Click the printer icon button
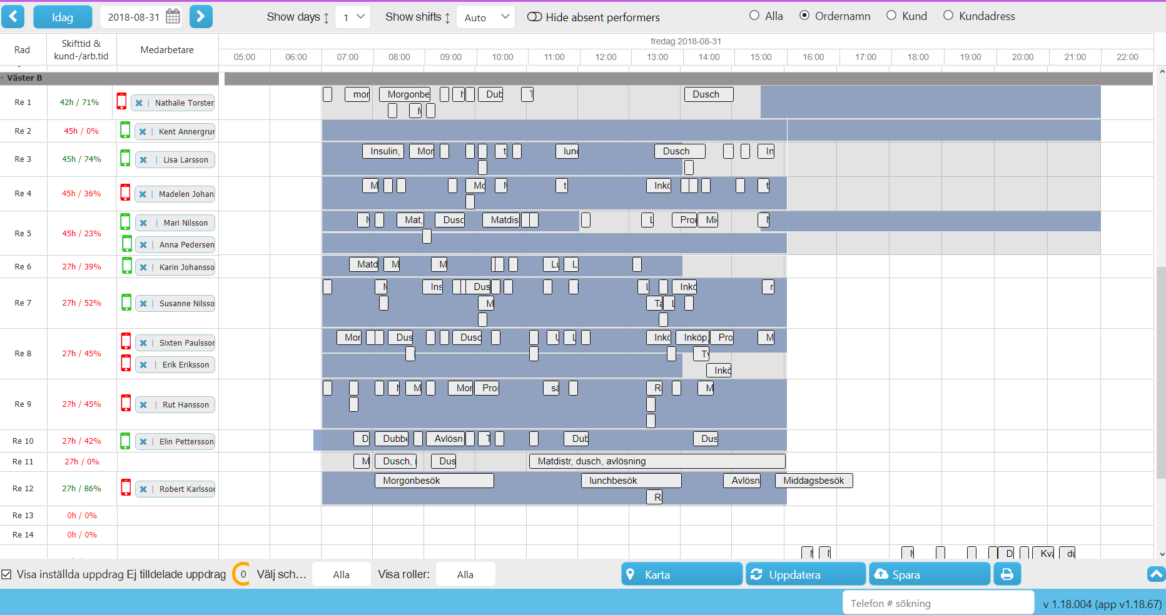 [x=1007, y=574]
